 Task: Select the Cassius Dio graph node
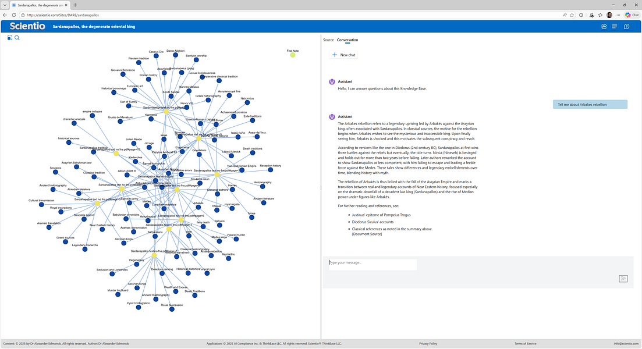click(x=157, y=57)
